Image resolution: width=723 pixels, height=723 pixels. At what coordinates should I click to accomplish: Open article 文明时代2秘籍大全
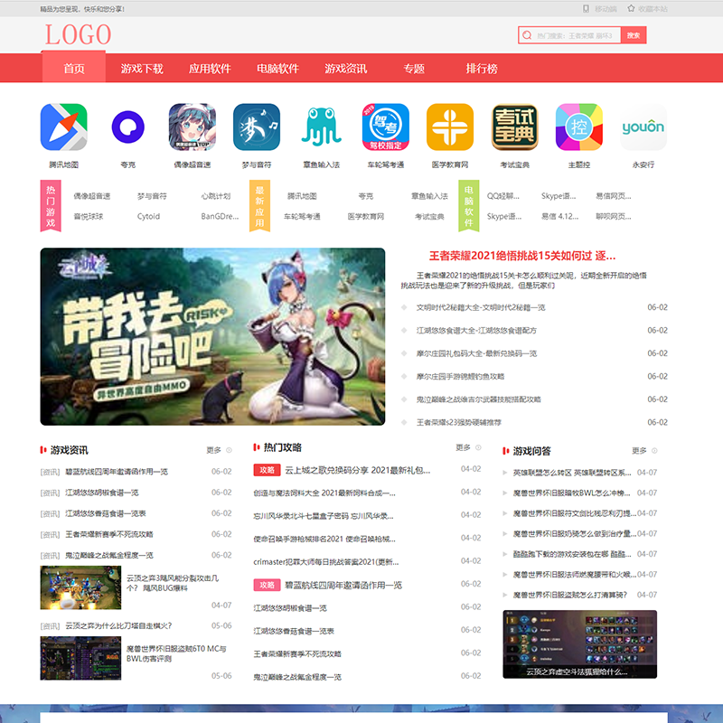481,307
